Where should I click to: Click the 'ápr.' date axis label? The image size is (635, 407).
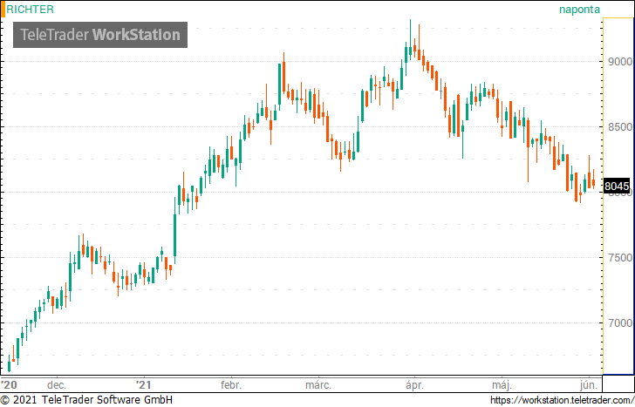click(414, 384)
